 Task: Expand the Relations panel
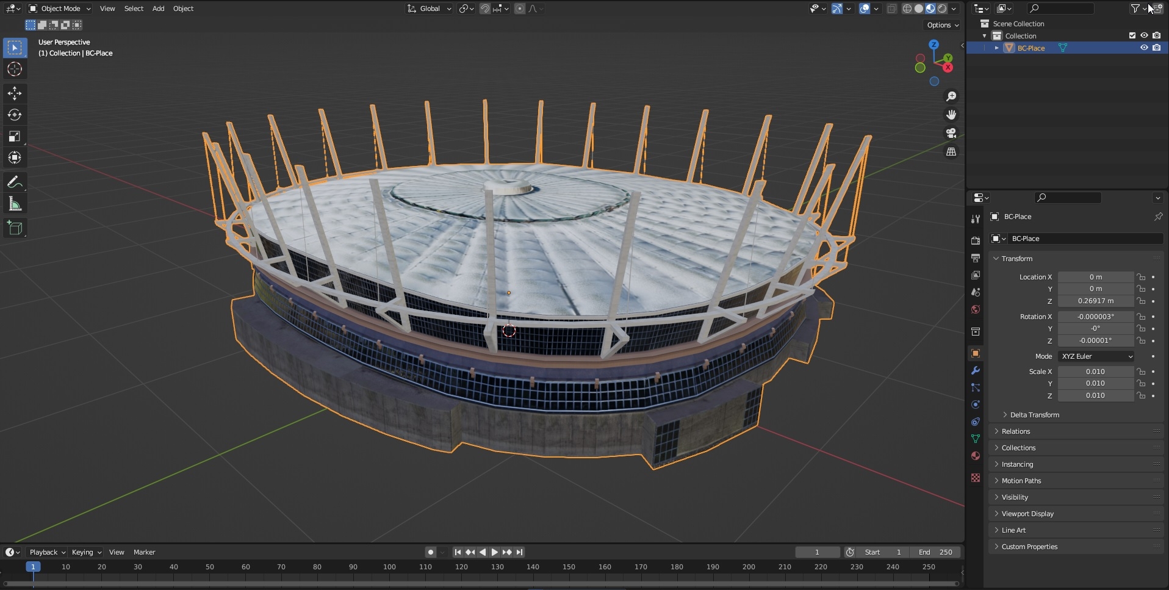(x=996, y=431)
